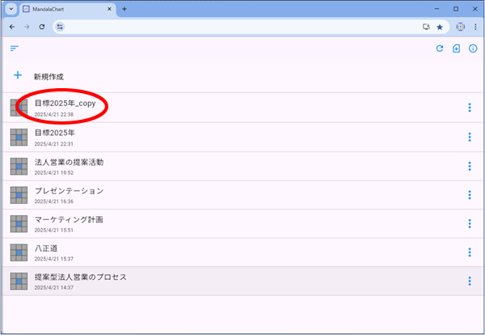Click 新規作成 to create new chart
This screenshot has width=485, height=335.
48,77
